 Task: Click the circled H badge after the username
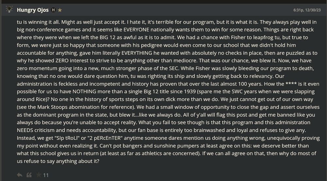pos(53,10)
